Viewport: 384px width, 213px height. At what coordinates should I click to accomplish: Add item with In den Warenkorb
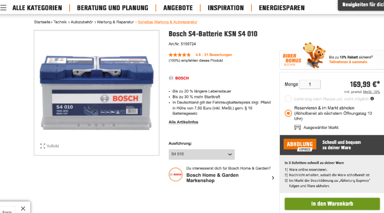[x=332, y=203]
